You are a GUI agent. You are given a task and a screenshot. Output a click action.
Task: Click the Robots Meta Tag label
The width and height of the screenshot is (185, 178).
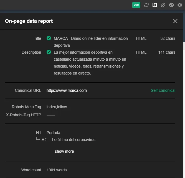click(26, 107)
